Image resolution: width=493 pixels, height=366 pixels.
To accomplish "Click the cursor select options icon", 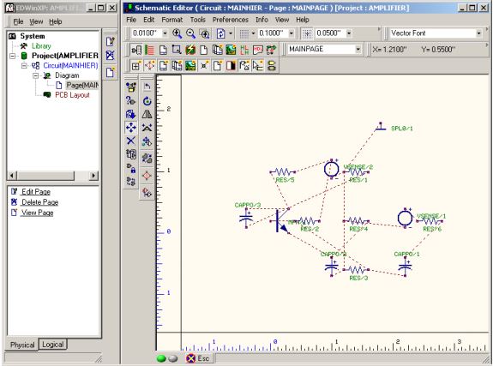I will coord(258,66).
